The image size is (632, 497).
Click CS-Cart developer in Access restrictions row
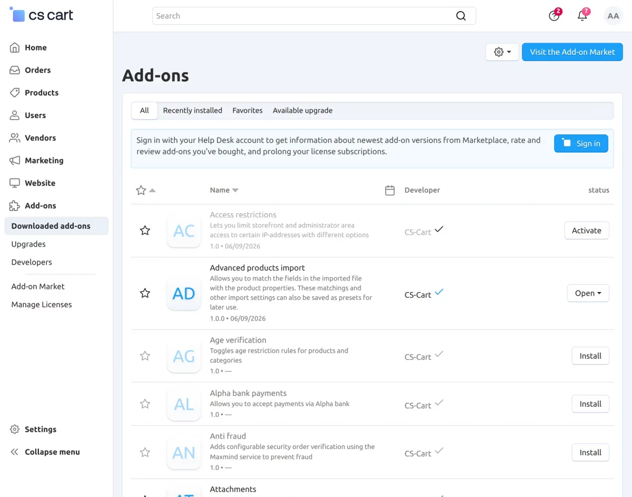pos(418,232)
